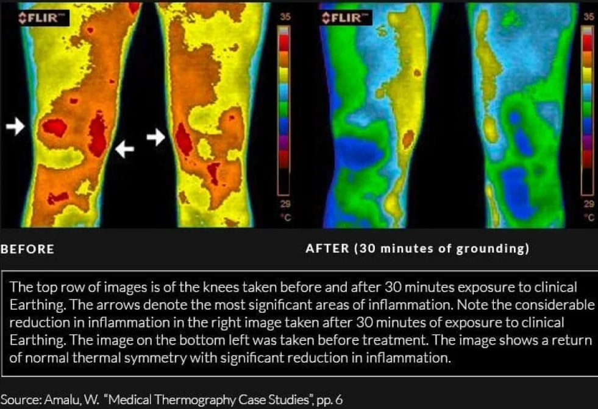This screenshot has width=598, height=409.
Task: Click the FLIR logo on the before image
Action: click(43, 18)
